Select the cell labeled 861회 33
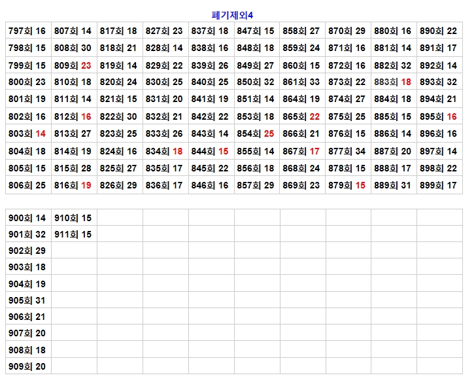 point(301,82)
